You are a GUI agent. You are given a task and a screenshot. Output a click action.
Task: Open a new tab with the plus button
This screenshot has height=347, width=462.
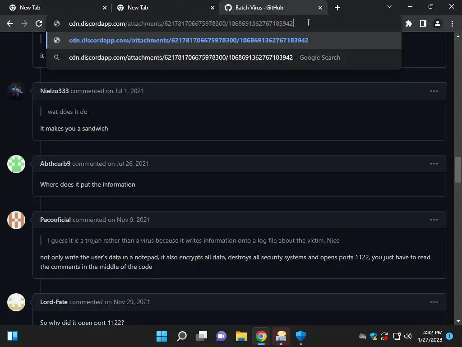[337, 8]
